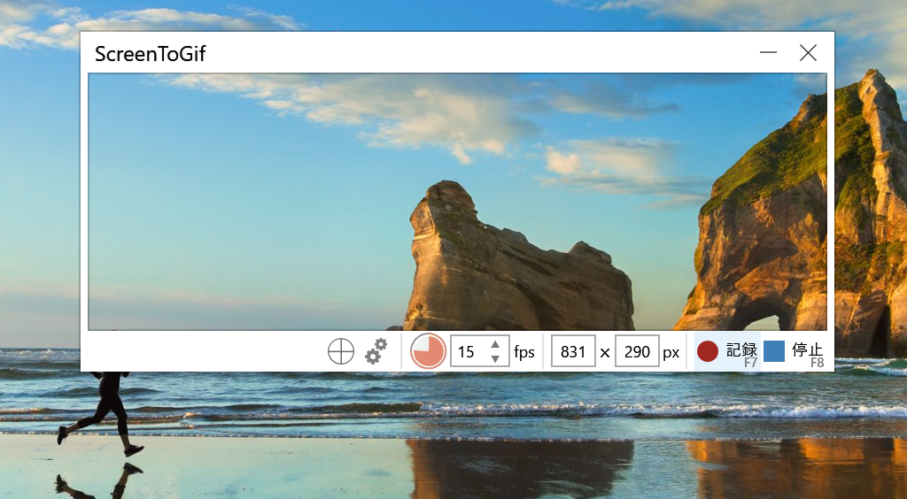Image resolution: width=907 pixels, height=499 pixels.
Task: Click the 15 fps value field
Action: [479, 351]
